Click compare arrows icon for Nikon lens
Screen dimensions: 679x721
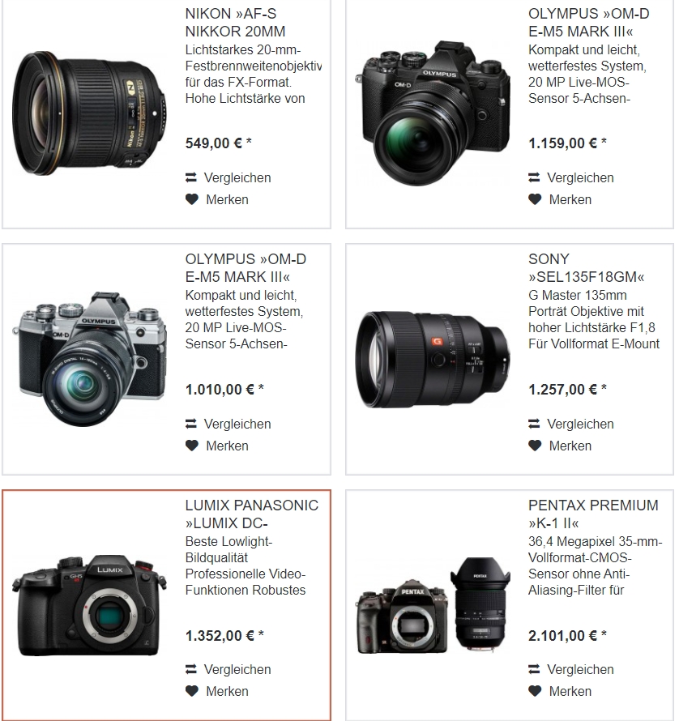191,177
